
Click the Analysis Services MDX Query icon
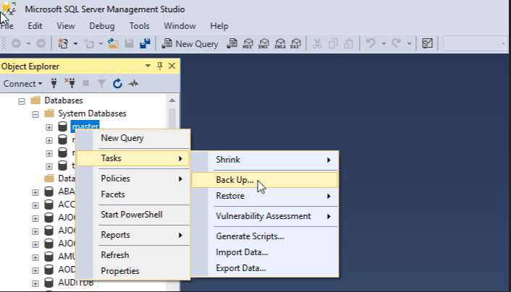click(248, 43)
